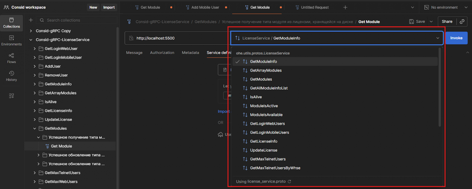Open the Authorization tab
Screen dimensions: 472x189
point(162,52)
